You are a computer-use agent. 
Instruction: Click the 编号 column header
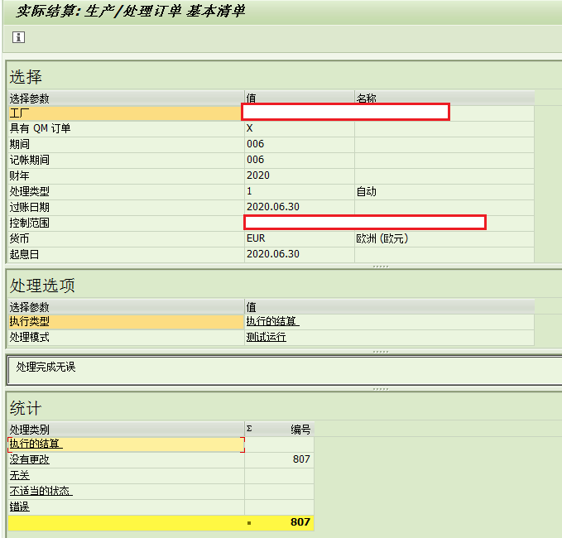point(300,430)
